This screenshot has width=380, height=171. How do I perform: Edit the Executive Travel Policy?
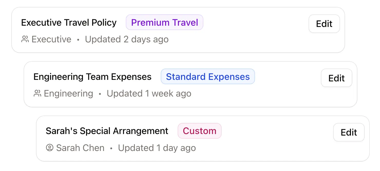(x=324, y=24)
